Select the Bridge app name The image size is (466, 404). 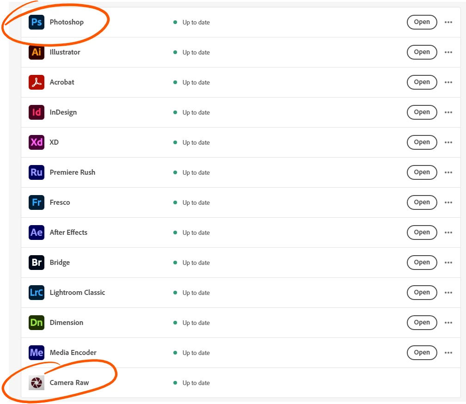[60, 263]
